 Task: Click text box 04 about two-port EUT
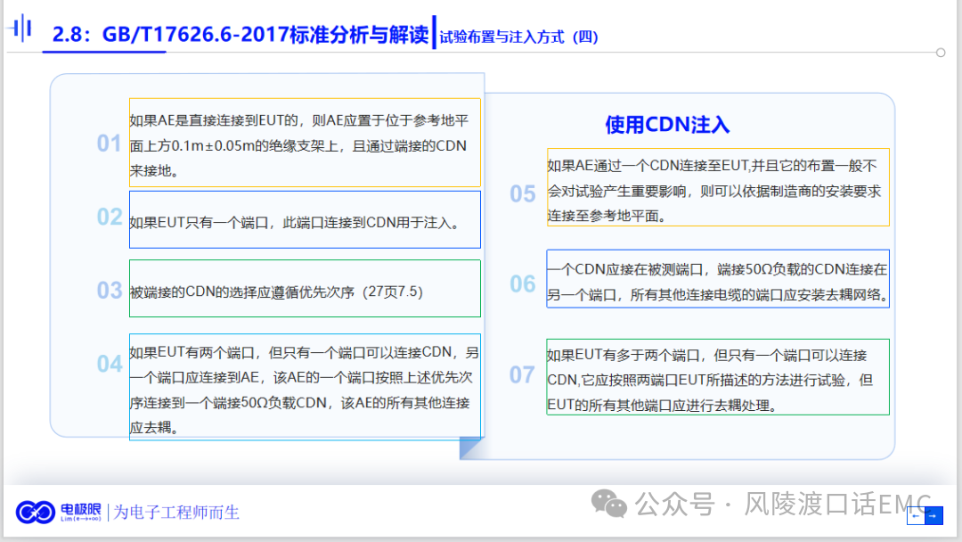[305, 386]
